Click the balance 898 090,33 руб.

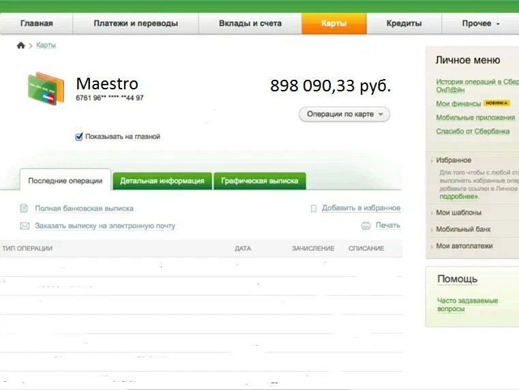(330, 86)
